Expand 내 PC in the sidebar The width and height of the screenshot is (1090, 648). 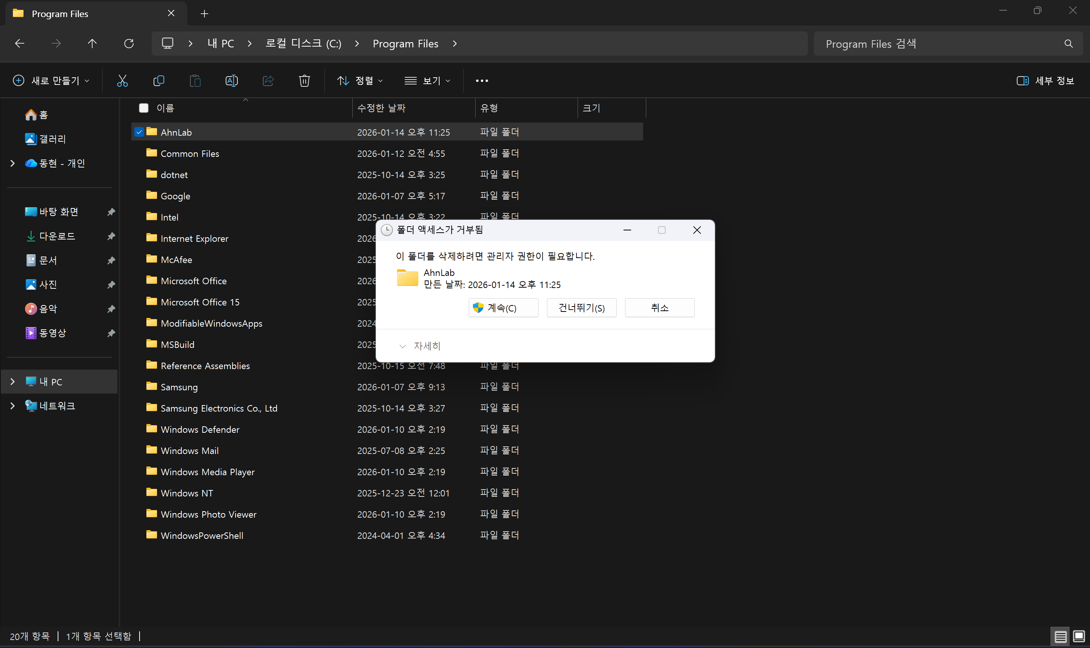(x=12, y=381)
